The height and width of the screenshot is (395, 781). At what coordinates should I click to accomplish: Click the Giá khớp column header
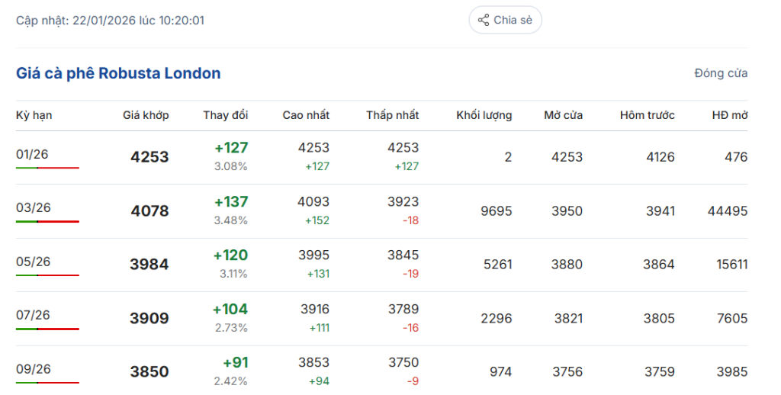pos(146,115)
